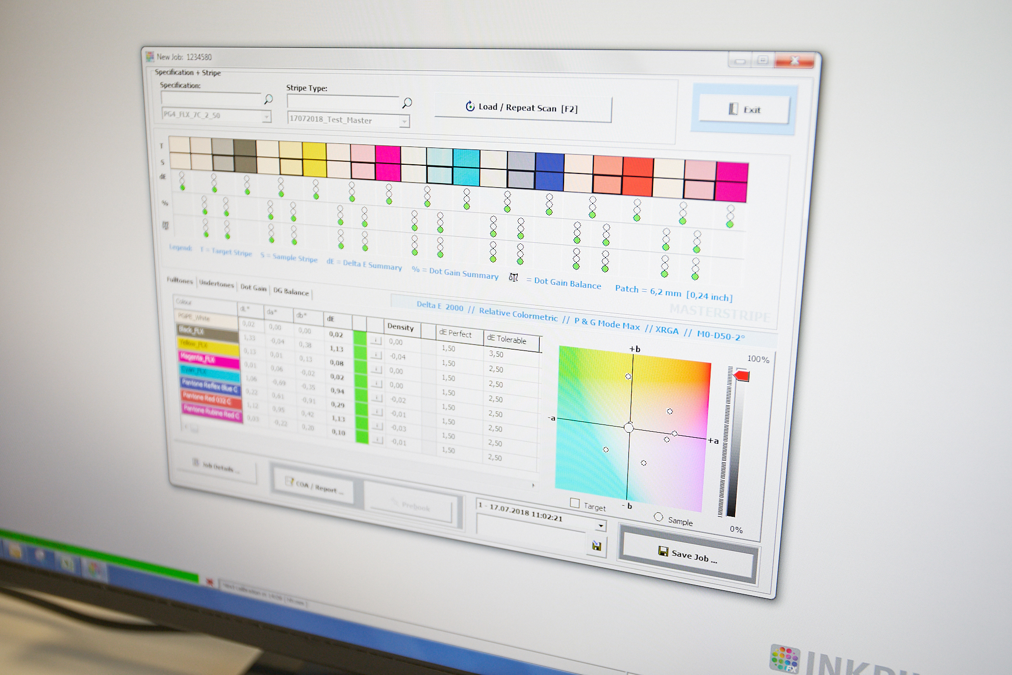The height and width of the screenshot is (675, 1012).
Task: Click the table's right scroll arrow
Action: (534, 485)
